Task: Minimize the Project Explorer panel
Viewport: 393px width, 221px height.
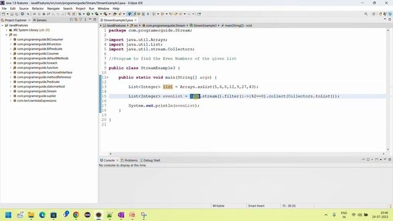Action: coord(90,20)
